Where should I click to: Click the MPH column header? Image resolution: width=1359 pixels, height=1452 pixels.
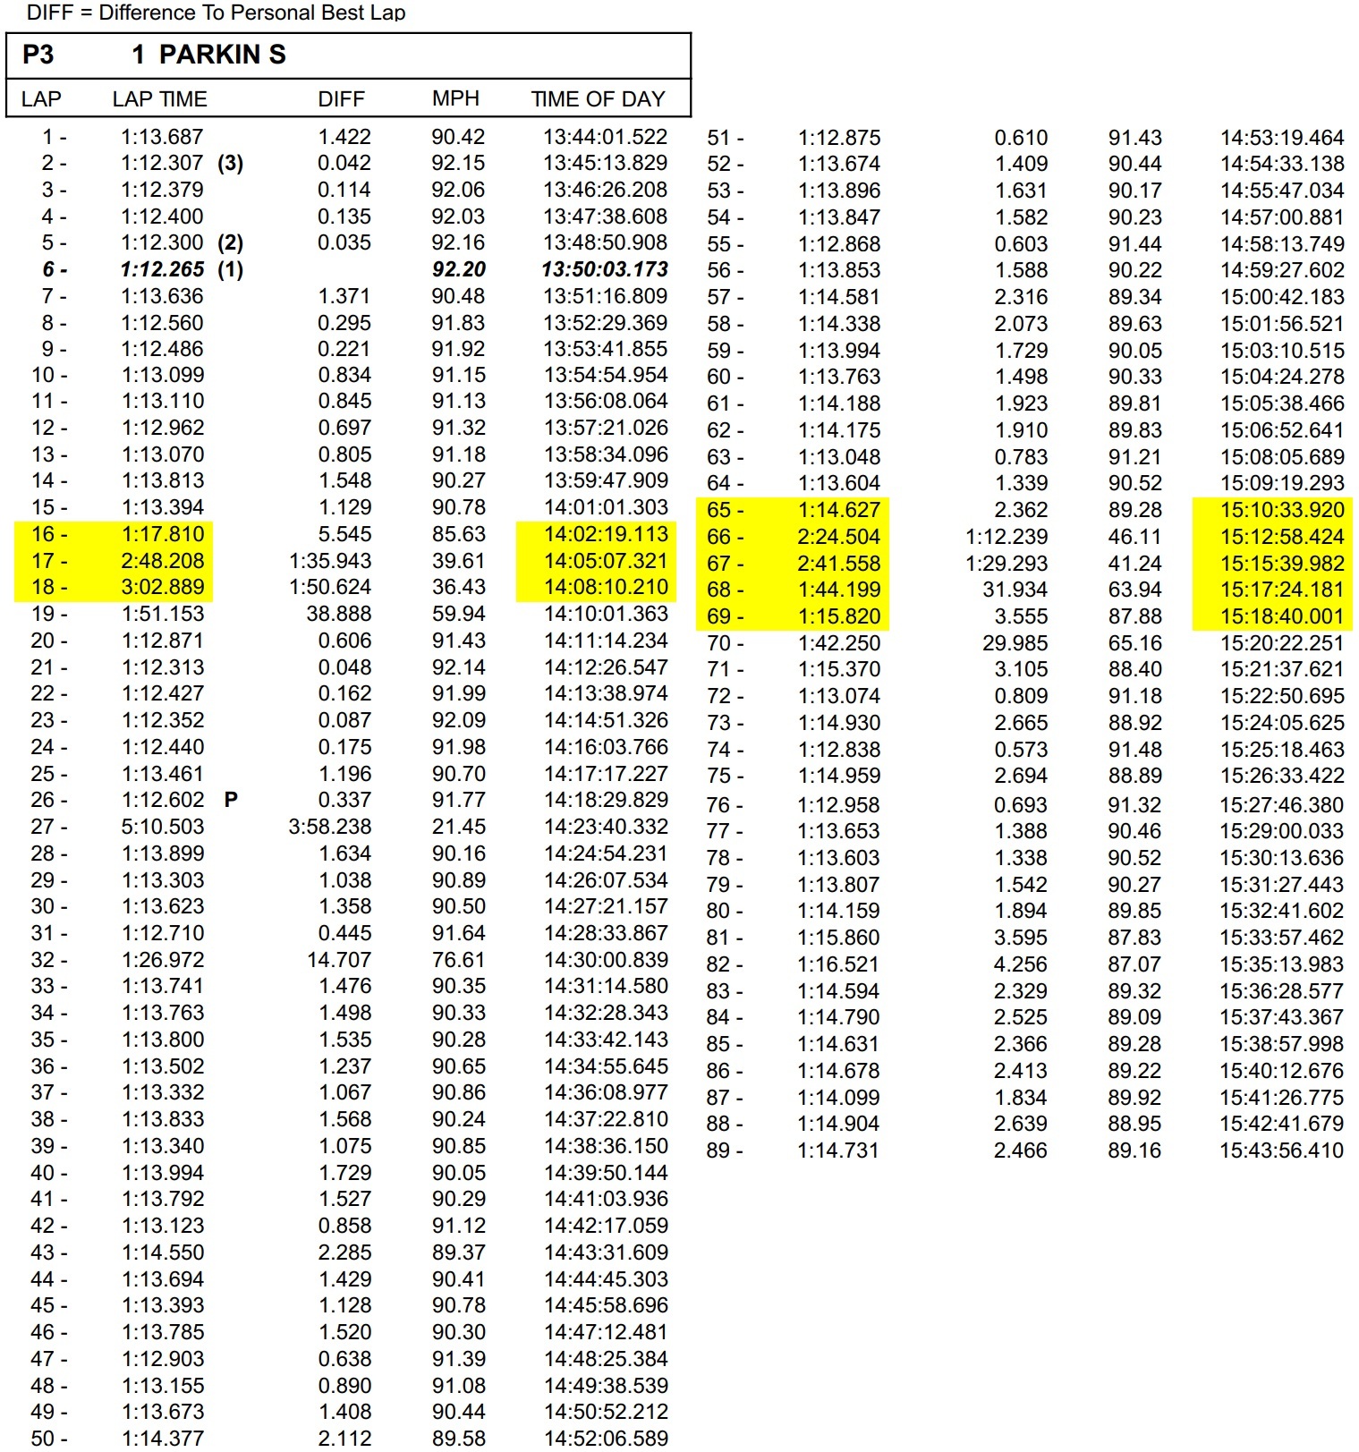[455, 98]
